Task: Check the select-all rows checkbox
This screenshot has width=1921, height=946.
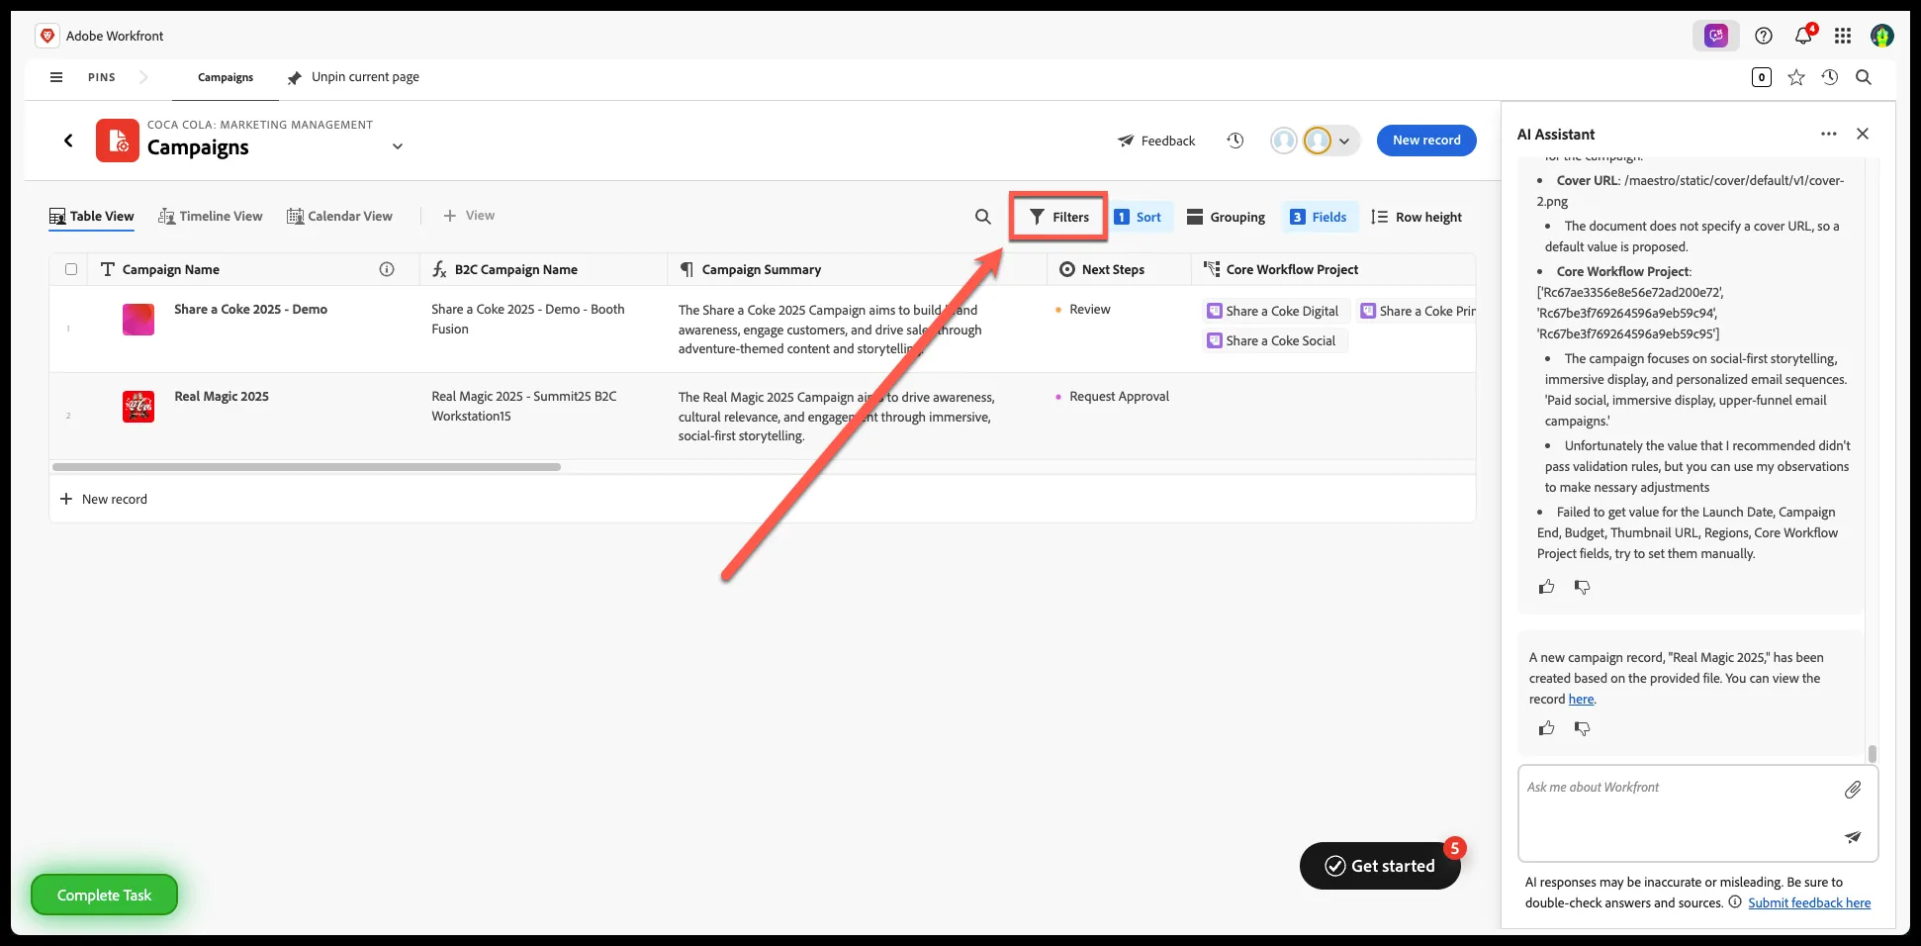Action: tap(71, 269)
